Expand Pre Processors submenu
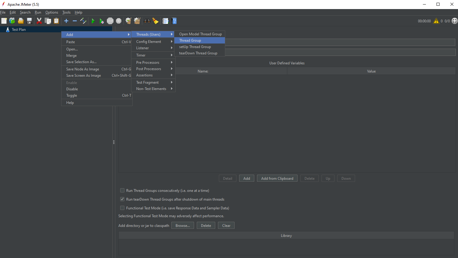The width and height of the screenshot is (458, 258). click(153, 63)
